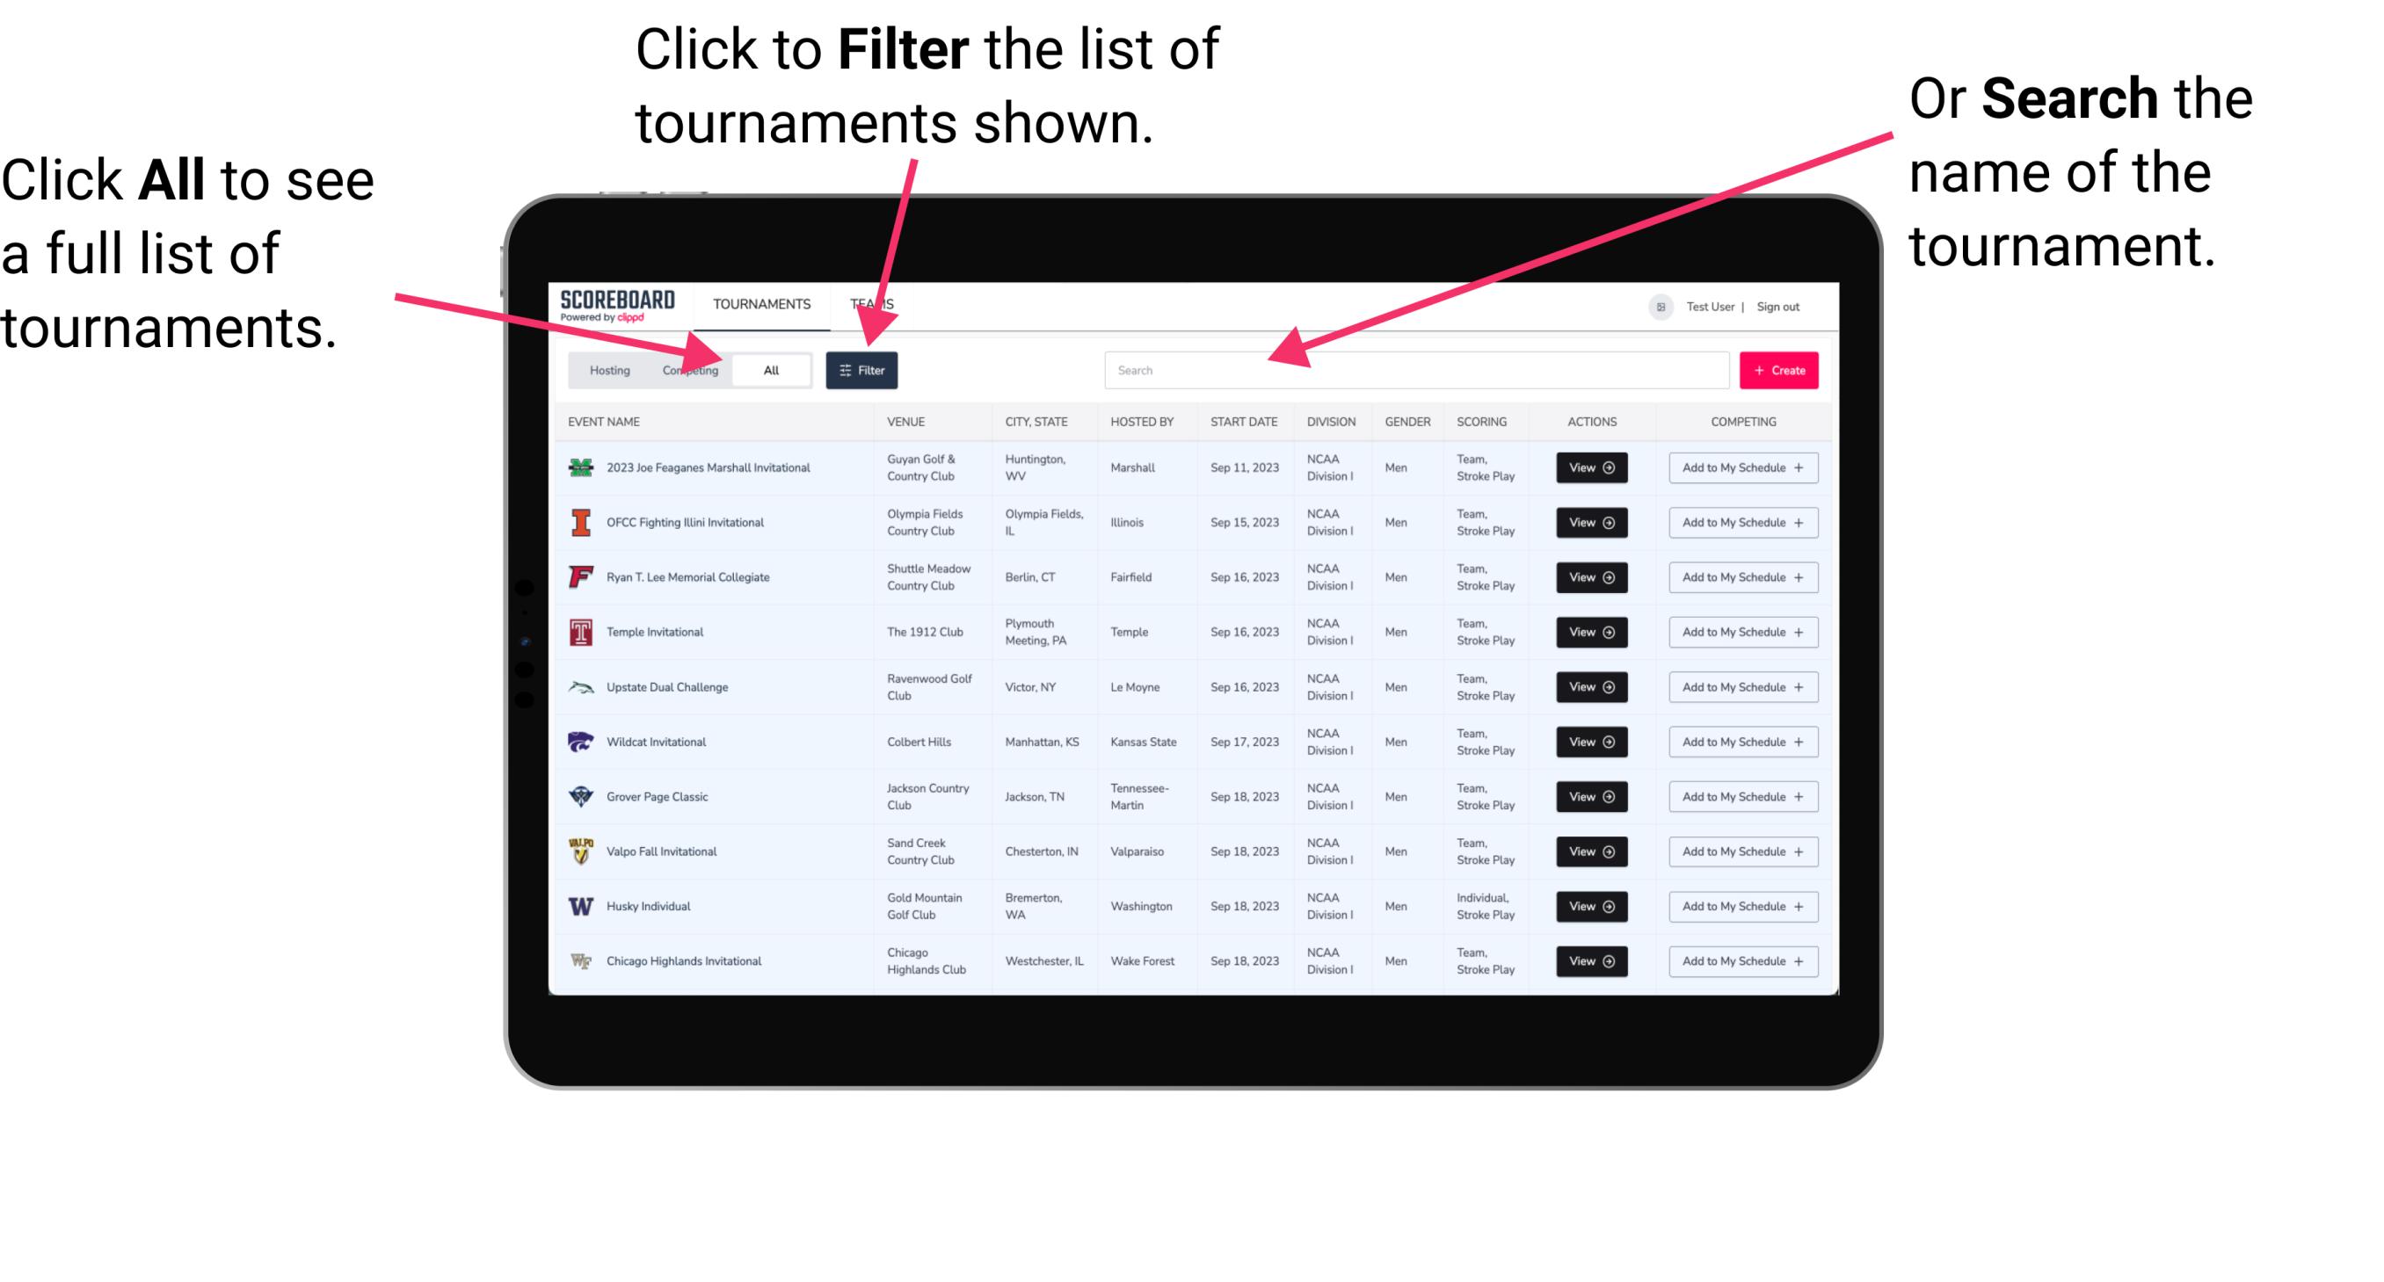This screenshot has height=1282, width=2384.
Task: Expand Filter options panel
Action: click(x=862, y=369)
